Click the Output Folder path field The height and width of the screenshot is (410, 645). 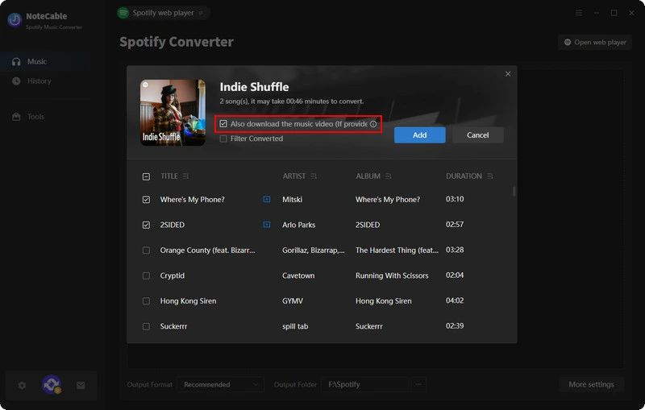point(365,384)
